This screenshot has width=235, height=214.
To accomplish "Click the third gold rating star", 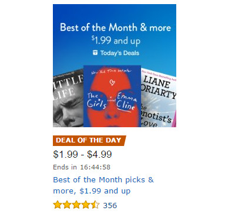I will [x=76, y=205].
